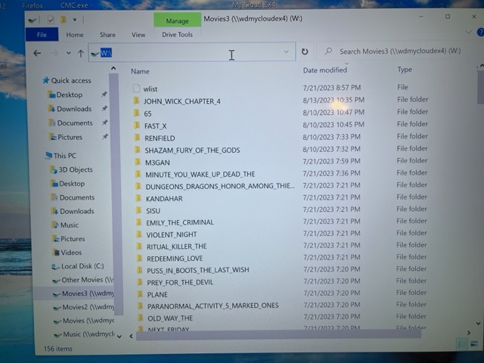Screen dimensions: 484x363
Task: Click the Refresh button beside address bar
Action: pos(305,51)
